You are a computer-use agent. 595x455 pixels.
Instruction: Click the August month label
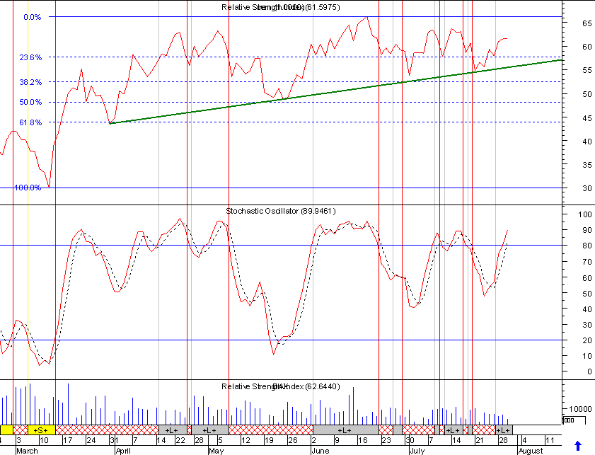(x=531, y=451)
